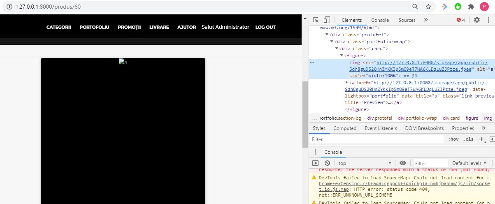
Task: Click the LOG OUT link
Action: pyautogui.click(x=265, y=27)
